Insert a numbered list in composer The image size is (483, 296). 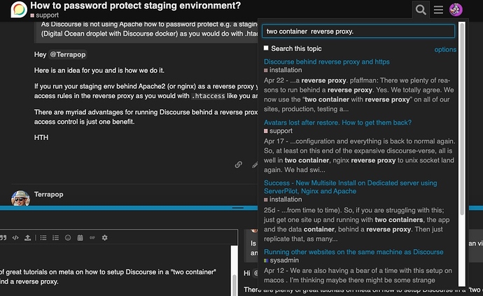(55, 238)
